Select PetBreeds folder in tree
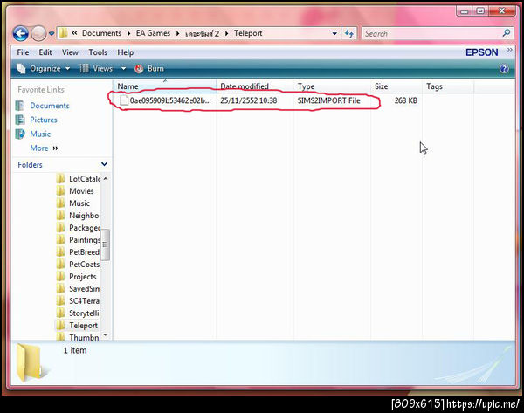This screenshot has height=413, width=524. (x=84, y=252)
